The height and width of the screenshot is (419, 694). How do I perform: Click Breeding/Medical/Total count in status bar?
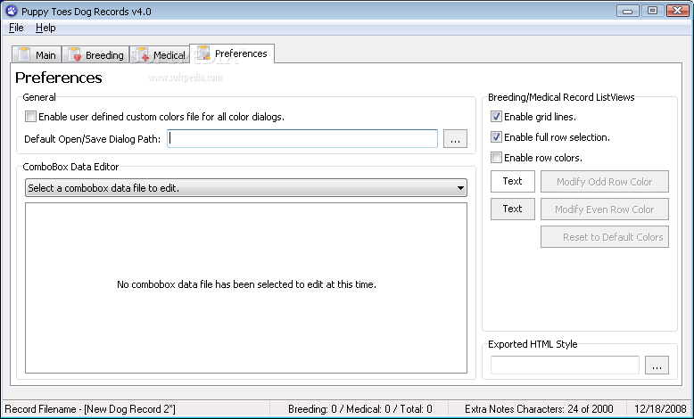[359, 409]
